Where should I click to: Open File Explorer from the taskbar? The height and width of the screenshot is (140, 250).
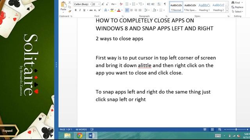pyautogui.click(x=67, y=136)
